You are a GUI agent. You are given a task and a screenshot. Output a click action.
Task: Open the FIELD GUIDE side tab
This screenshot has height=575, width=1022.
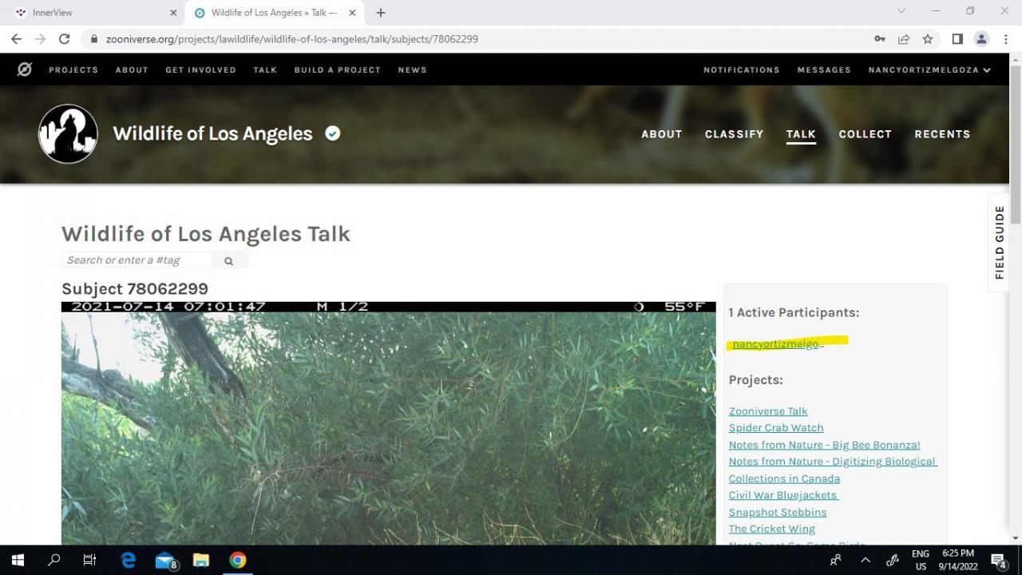point(999,243)
